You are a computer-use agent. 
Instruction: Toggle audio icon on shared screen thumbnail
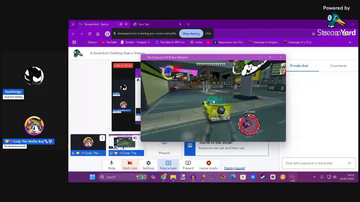coord(135,138)
